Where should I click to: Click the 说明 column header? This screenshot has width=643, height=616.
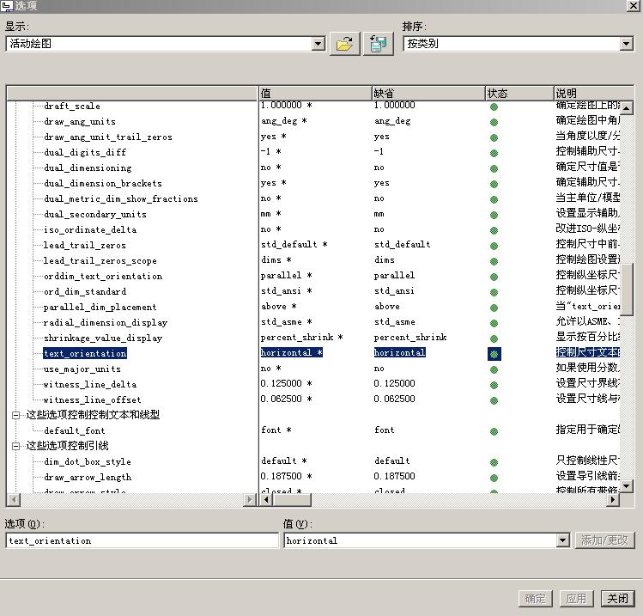tap(594, 93)
